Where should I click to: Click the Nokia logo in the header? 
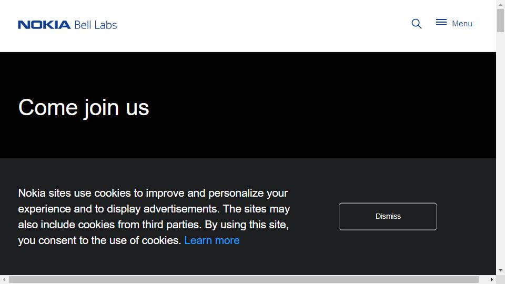pos(44,25)
